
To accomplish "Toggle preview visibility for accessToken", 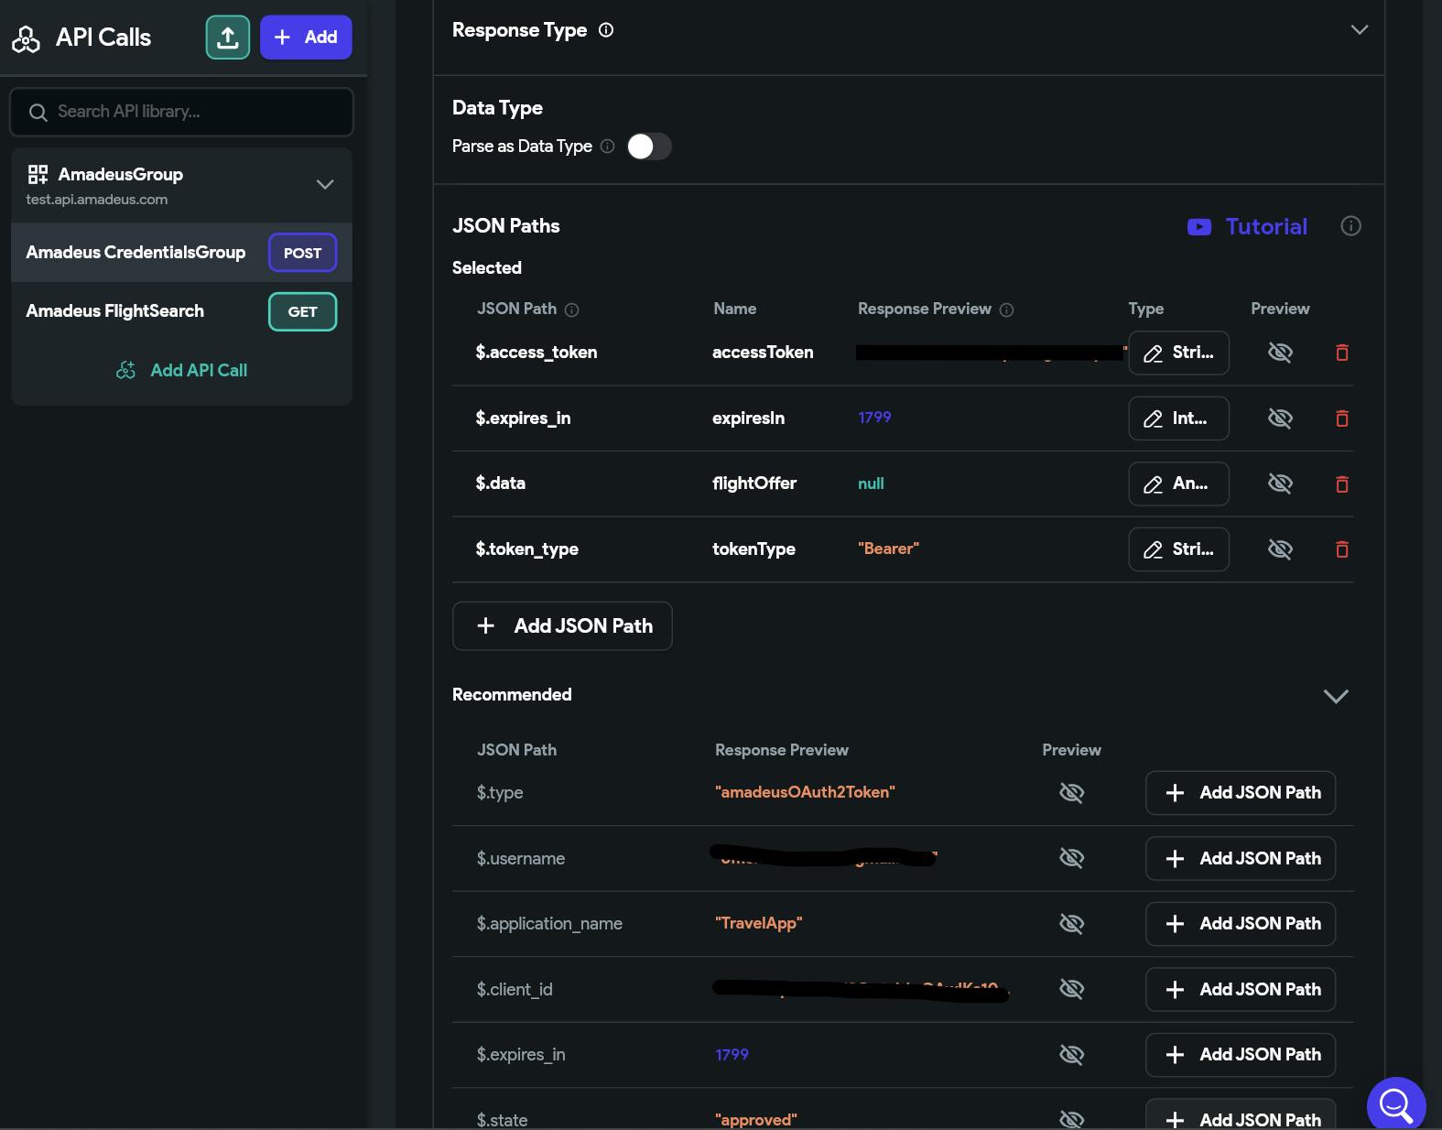I will coord(1279,353).
